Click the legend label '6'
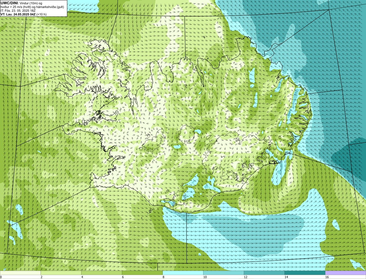366x279 pixels. click(123, 277)
